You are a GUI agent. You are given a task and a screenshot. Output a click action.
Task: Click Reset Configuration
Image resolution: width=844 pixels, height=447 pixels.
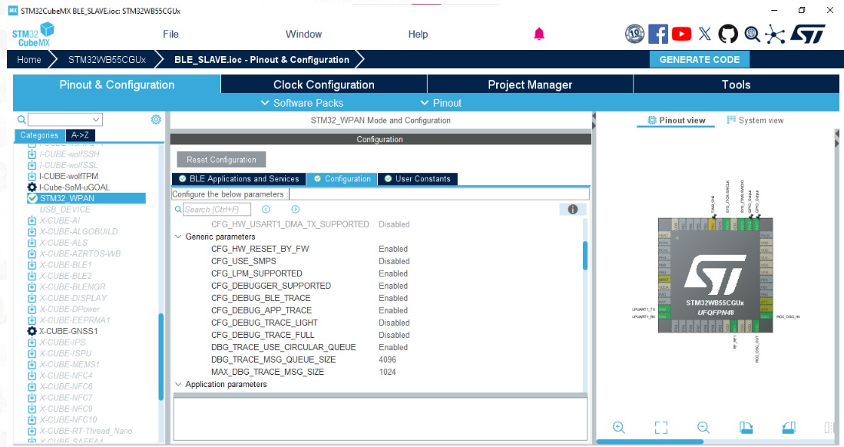coord(220,160)
